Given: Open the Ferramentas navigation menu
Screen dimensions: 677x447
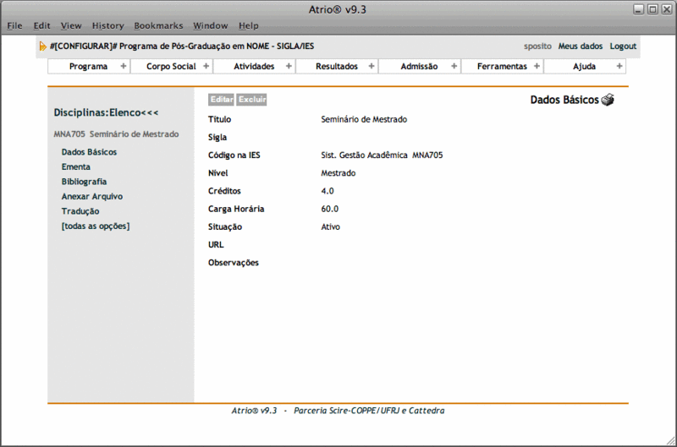Looking at the screenshot, I should 502,66.
